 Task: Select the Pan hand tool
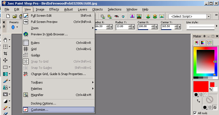5,40
